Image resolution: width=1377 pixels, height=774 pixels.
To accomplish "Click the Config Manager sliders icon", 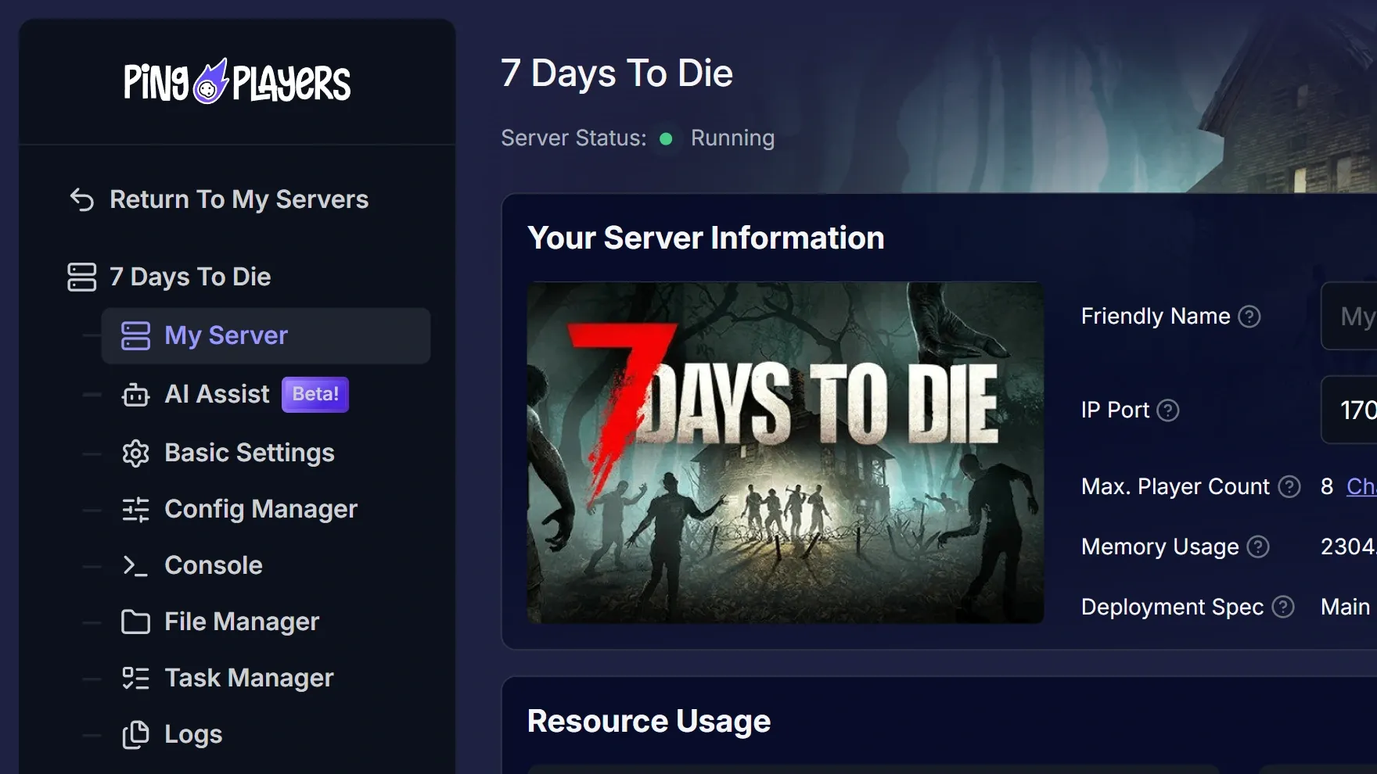I will [x=135, y=510].
